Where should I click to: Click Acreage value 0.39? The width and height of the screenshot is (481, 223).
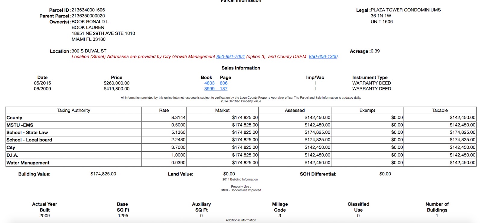coord(375,51)
